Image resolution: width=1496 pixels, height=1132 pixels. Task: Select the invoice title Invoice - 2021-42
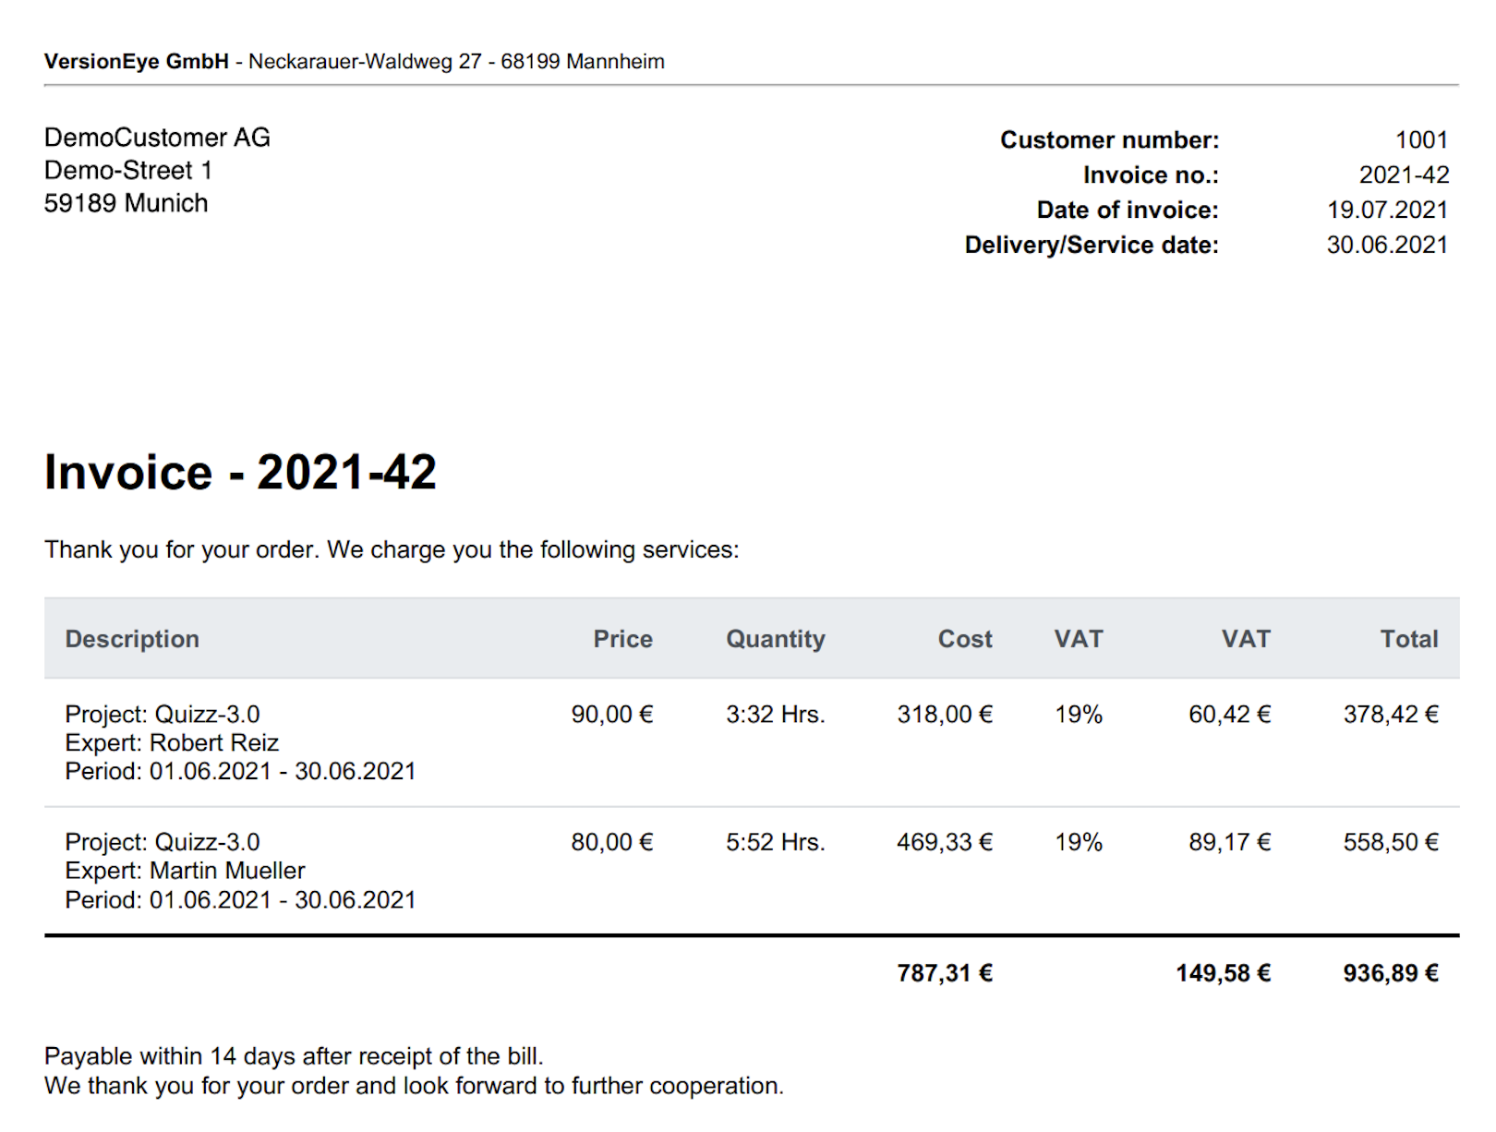pos(242,473)
